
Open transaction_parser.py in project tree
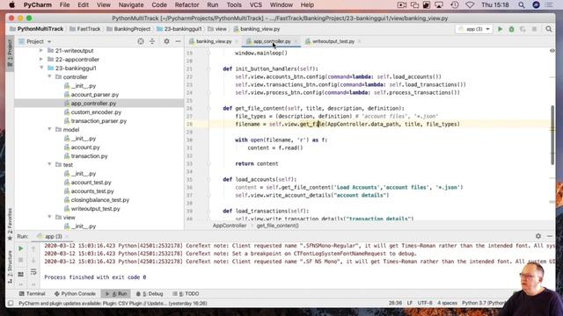pyautogui.click(x=99, y=121)
